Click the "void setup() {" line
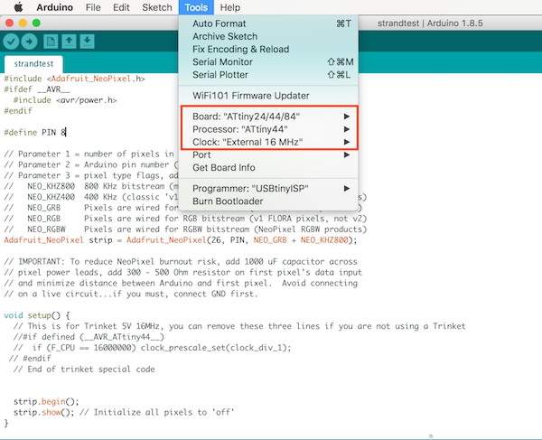 coord(37,315)
